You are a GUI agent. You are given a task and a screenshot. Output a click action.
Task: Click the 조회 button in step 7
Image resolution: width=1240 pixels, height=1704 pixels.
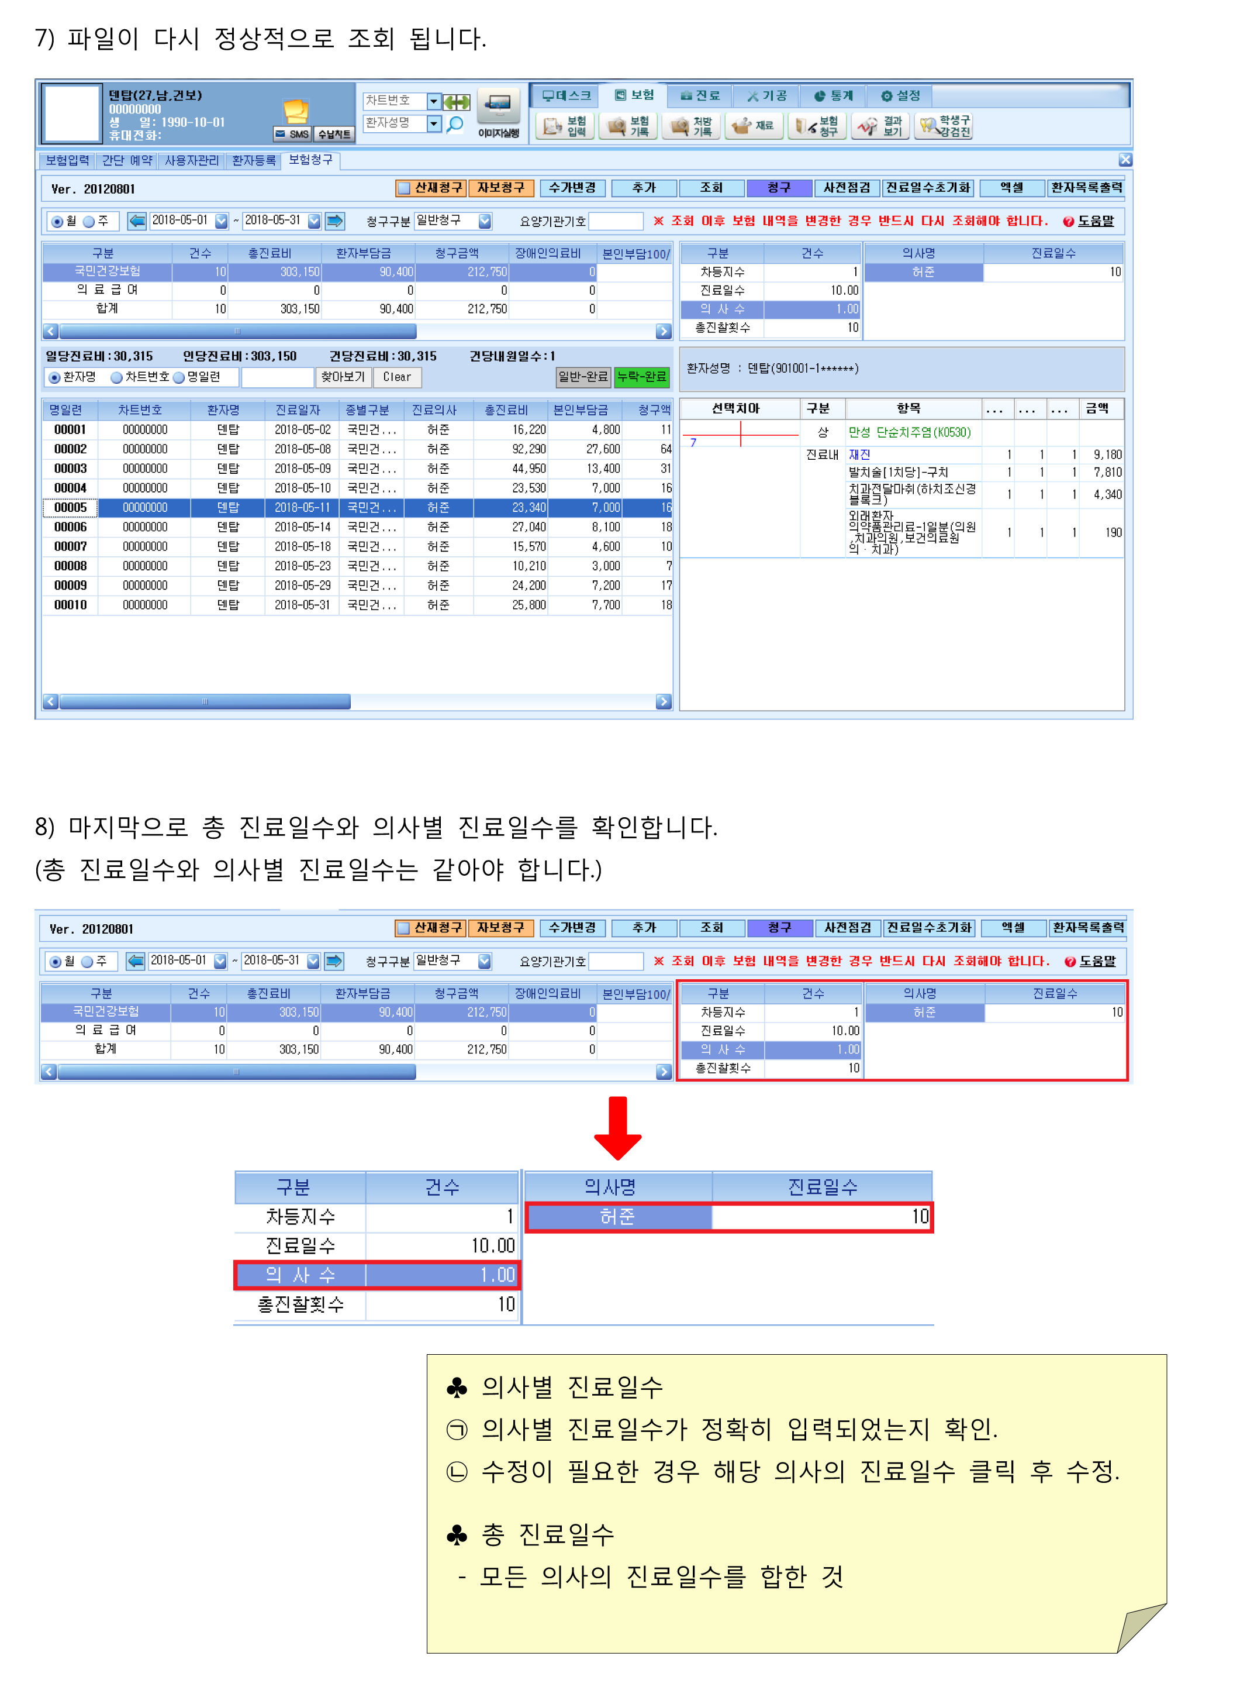point(711,188)
